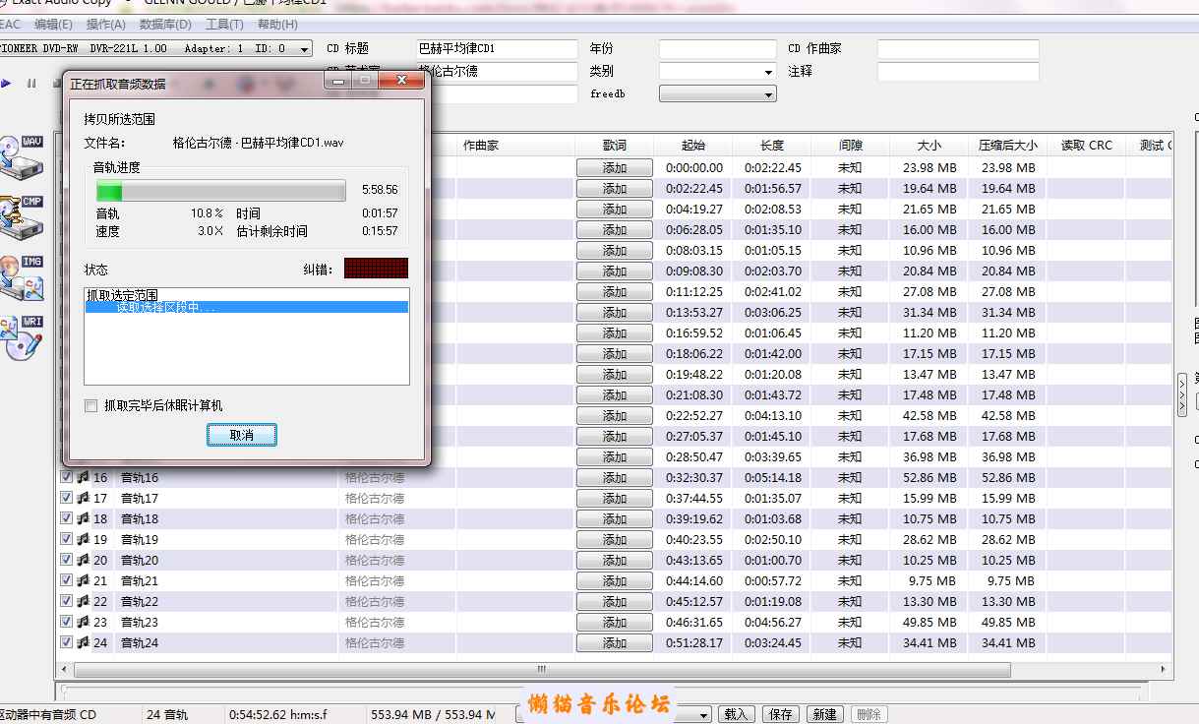Uncheck the checkbox for track 22
1199x724 pixels.
click(x=67, y=601)
